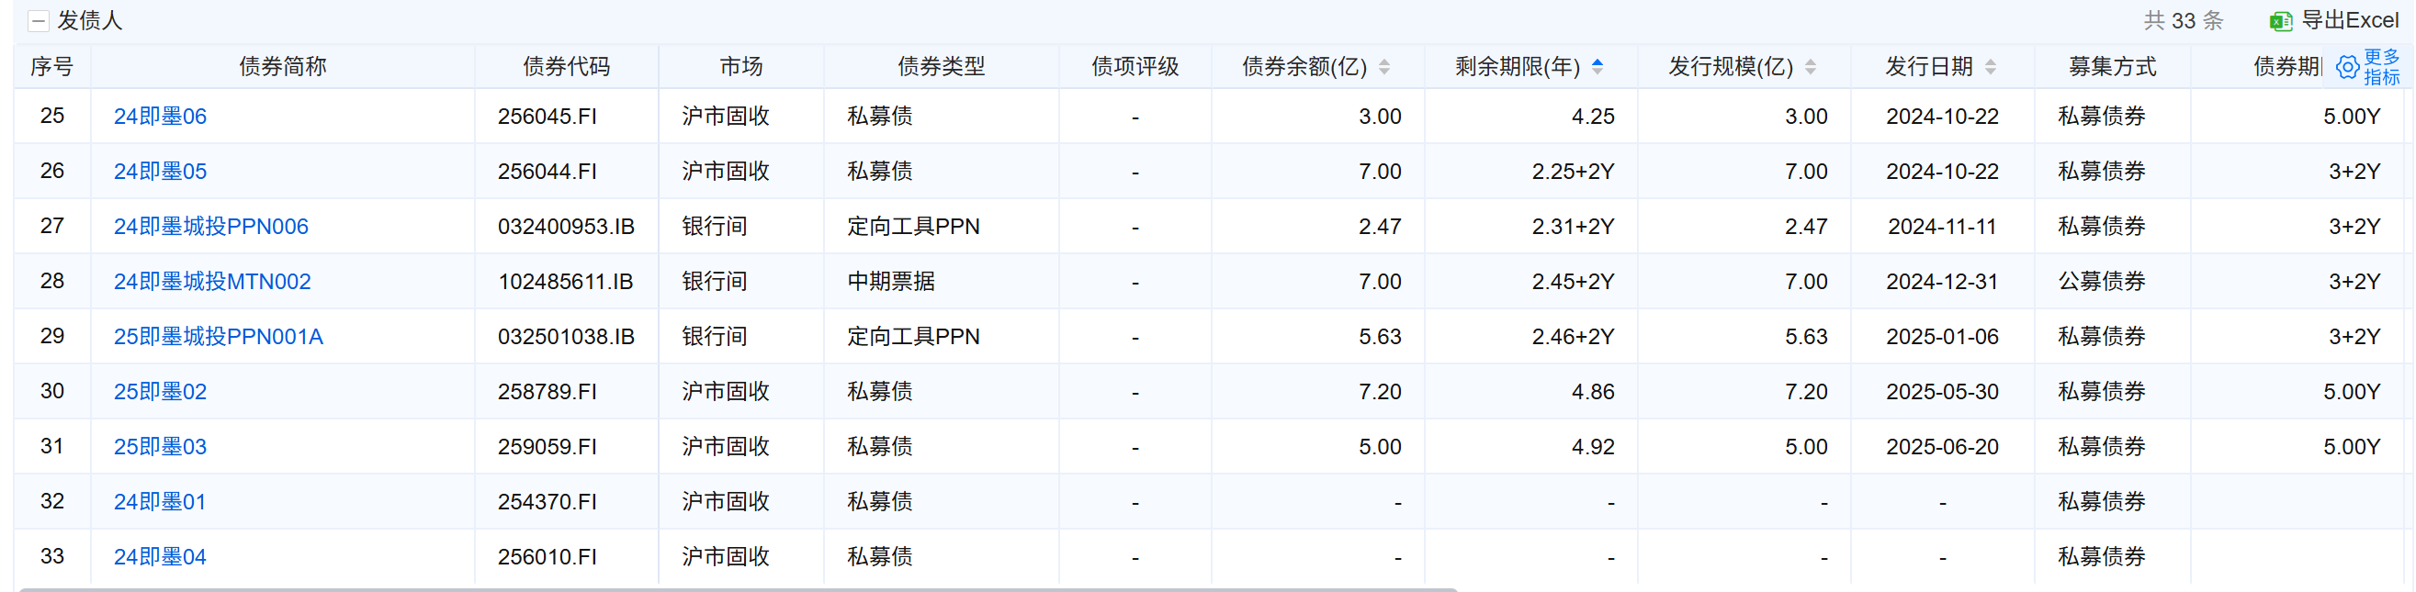Screen dimensions: 2416x592
Task: Open bond link 25即墨03
Action: pyautogui.click(x=161, y=447)
